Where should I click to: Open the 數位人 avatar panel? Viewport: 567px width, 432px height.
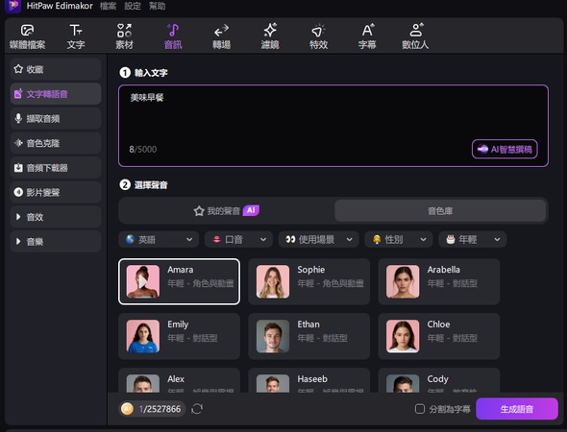point(415,36)
